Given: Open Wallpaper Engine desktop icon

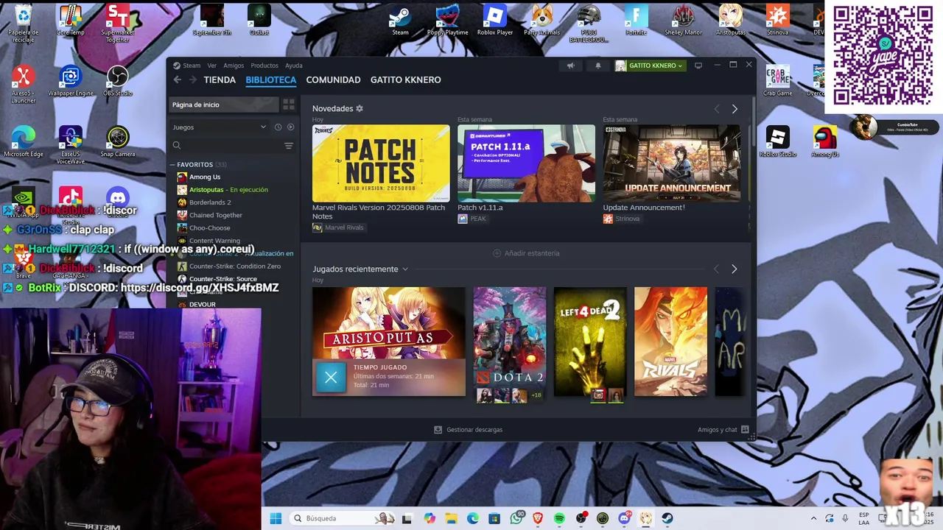Looking at the screenshot, I should click(71, 81).
